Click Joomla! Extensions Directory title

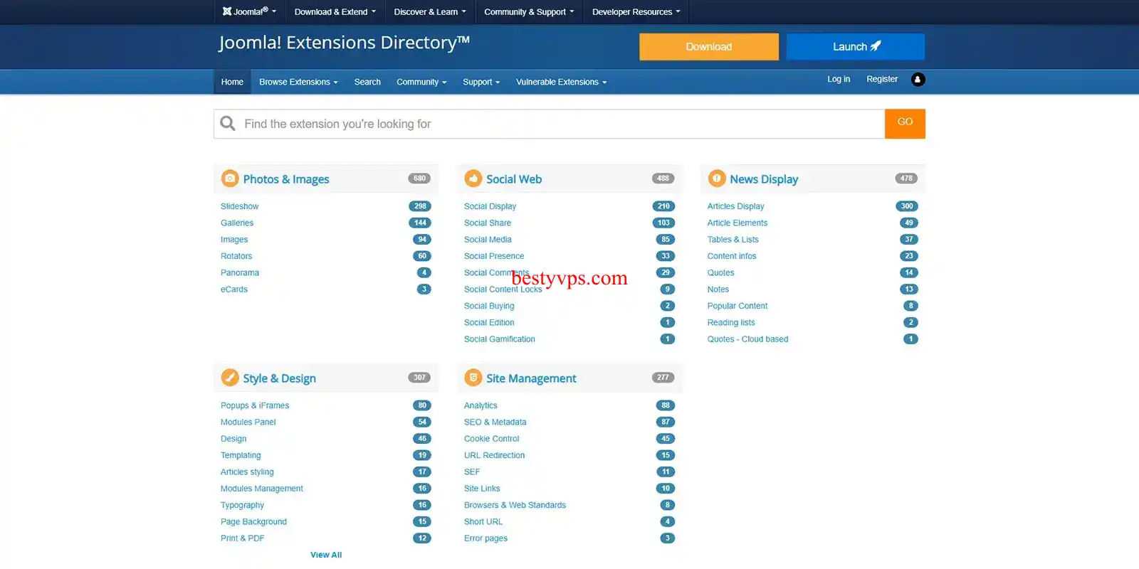pos(344,43)
